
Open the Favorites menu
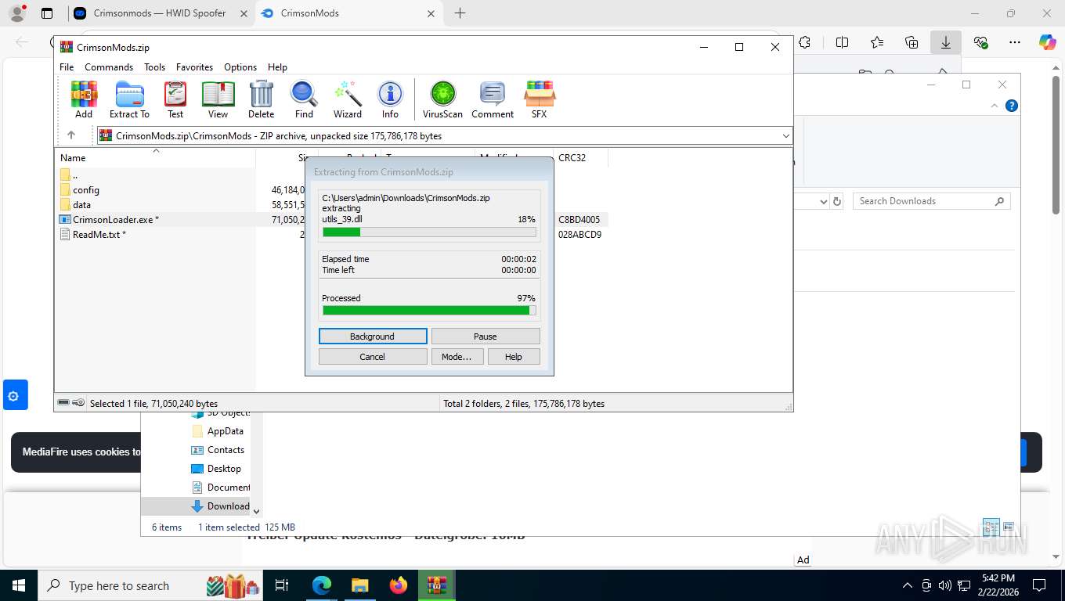[x=194, y=67]
